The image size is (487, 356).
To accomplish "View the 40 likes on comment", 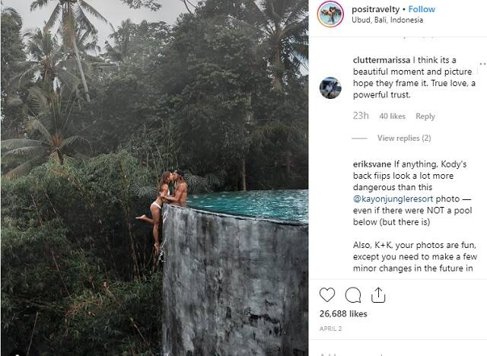I will (x=393, y=116).
